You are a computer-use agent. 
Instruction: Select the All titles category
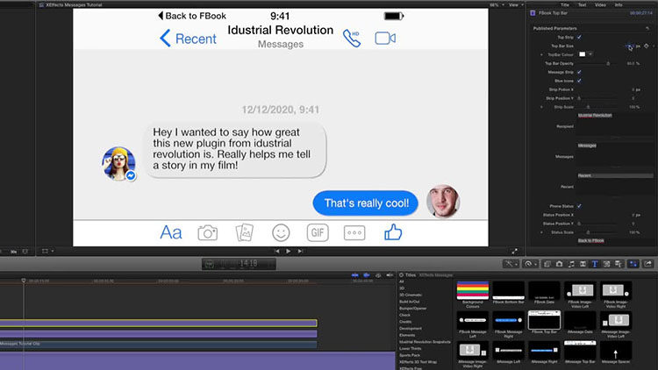coord(402,281)
